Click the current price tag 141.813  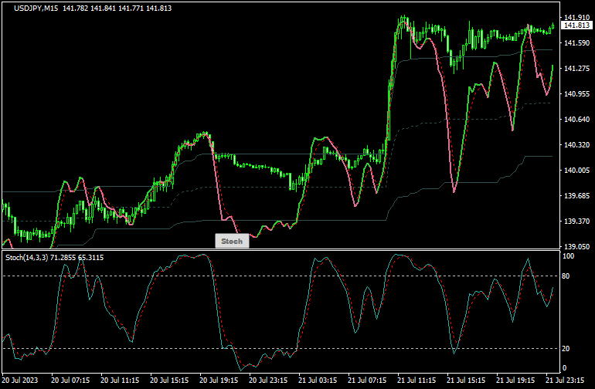tap(576, 25)
